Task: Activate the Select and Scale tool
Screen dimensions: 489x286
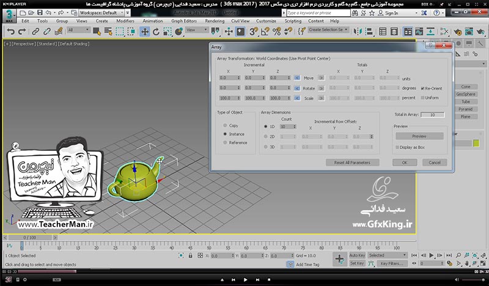Action: click(167, 32)
